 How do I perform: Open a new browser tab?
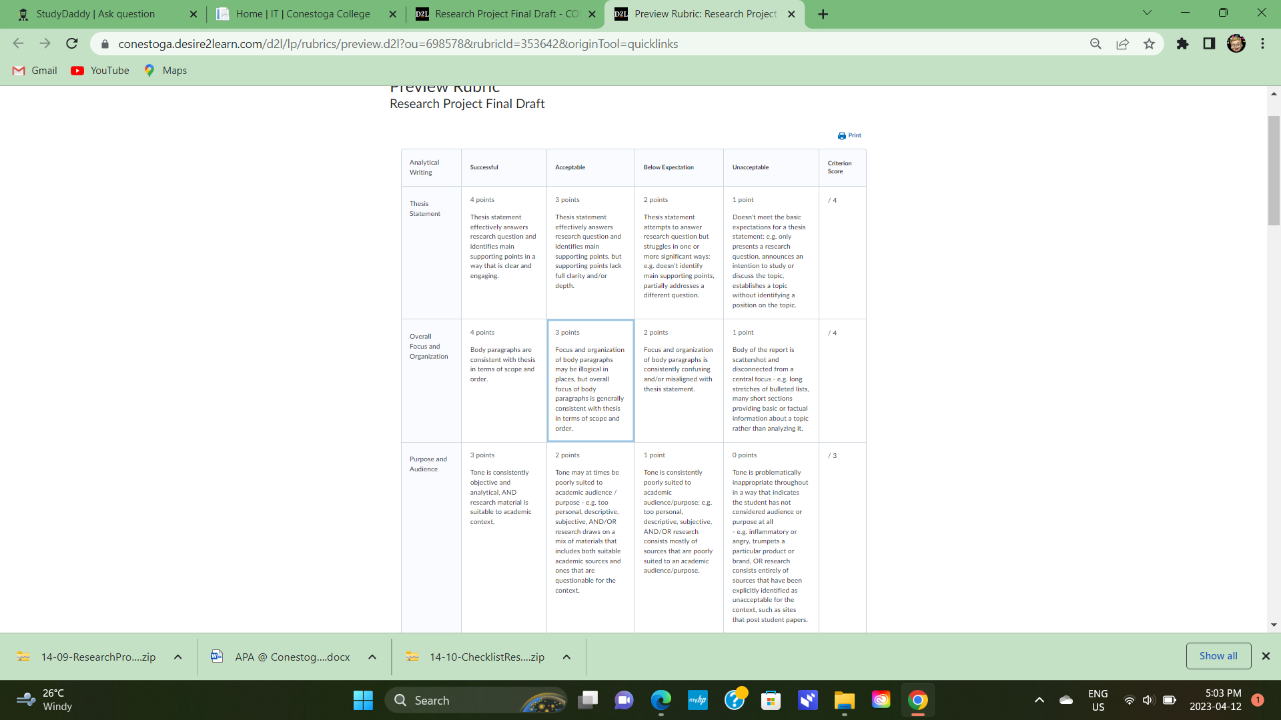tap(823, 14)
